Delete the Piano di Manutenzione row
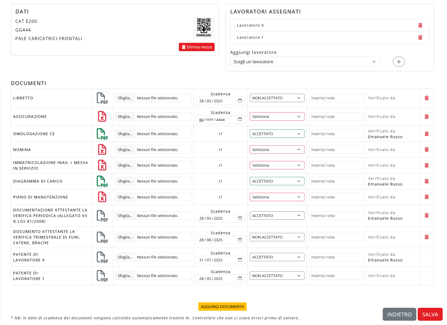This screenshot has width=447, height=325. coord(427,197)
